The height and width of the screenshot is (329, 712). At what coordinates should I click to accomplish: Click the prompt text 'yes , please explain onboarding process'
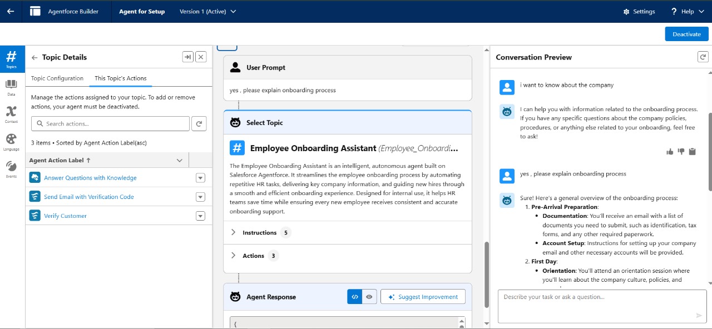click(x=283, y=90)
